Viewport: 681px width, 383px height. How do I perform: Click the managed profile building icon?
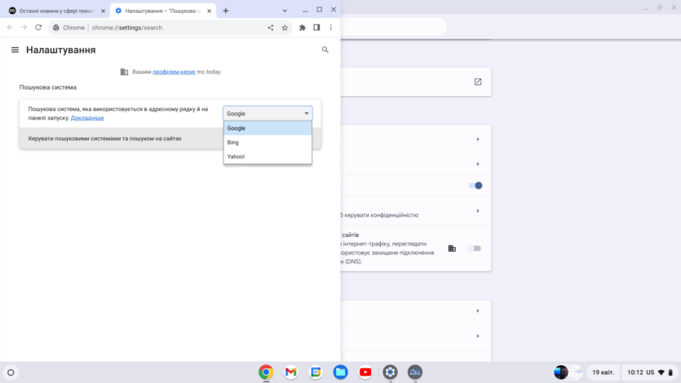tap(124, 72)
